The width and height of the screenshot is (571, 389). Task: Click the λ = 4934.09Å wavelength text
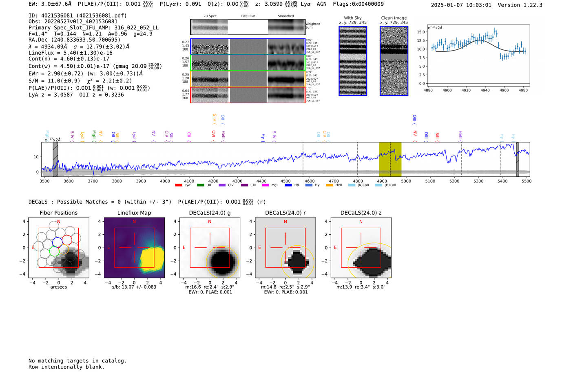coord(79,47)
